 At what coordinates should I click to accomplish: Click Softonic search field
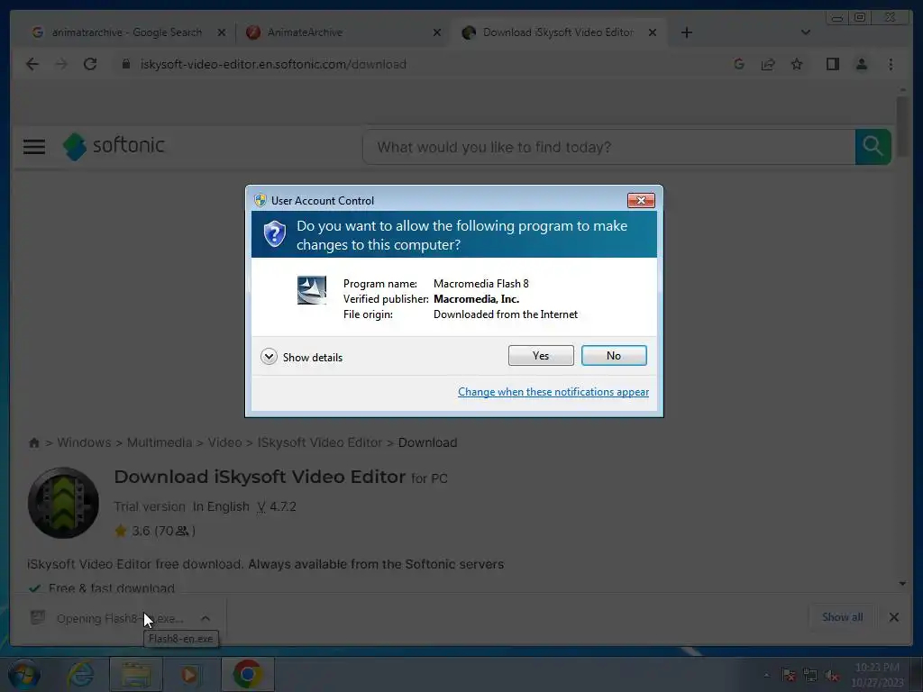(608, 147)
